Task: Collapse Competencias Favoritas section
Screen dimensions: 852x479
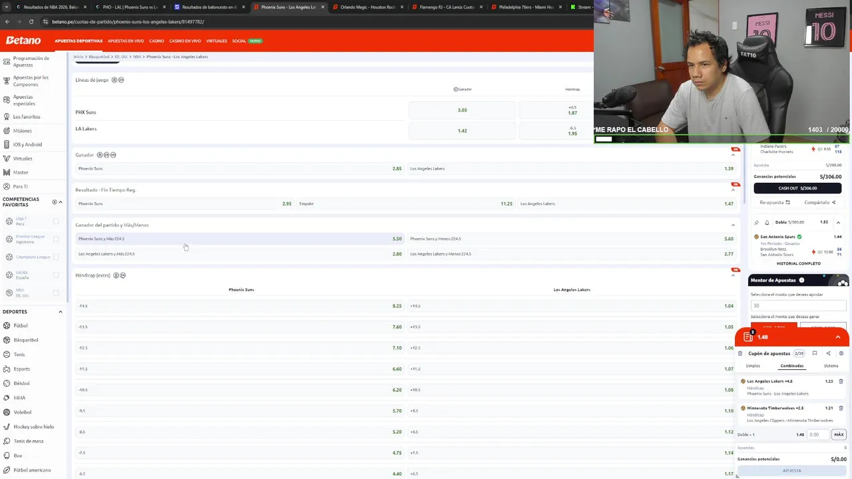Action: [61, 202]
